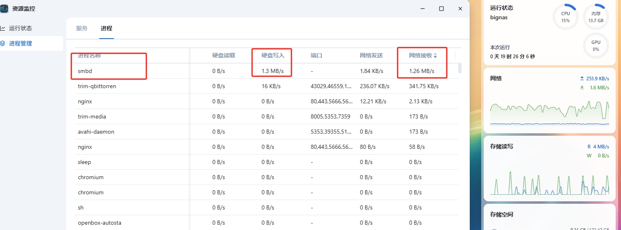Switch to the 进程 tab

click(x=107, y=28)
